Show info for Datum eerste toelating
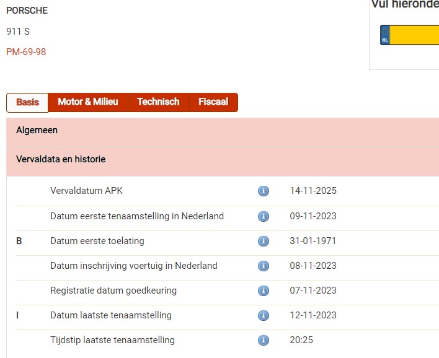The width and height of the screenshot is (439, 358). 263,241
